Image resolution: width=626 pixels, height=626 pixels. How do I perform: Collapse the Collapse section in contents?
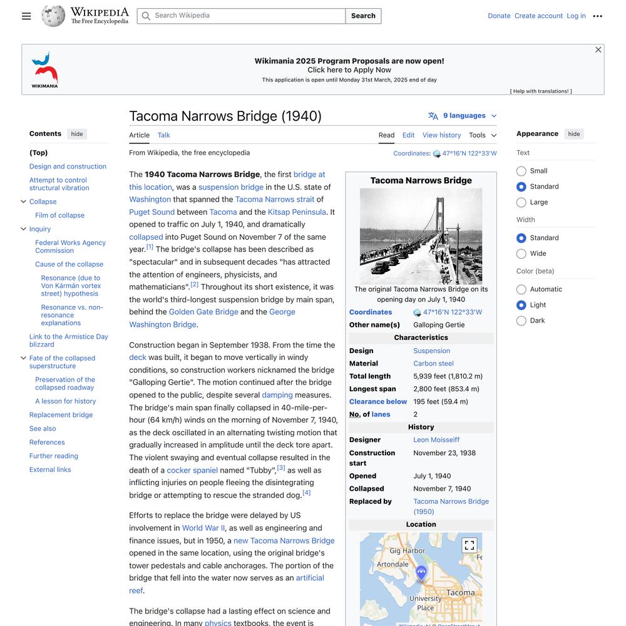(x=24, y=202)
